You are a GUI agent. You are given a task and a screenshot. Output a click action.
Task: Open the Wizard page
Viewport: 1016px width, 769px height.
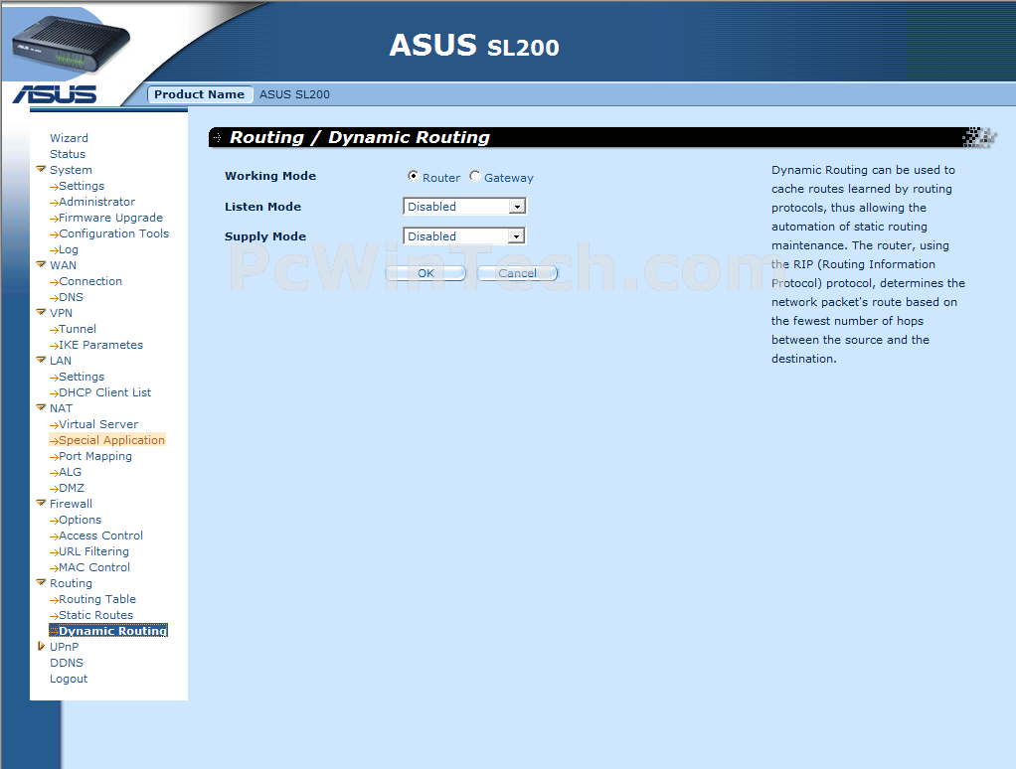pyautogui.click(x=69, y=138)
